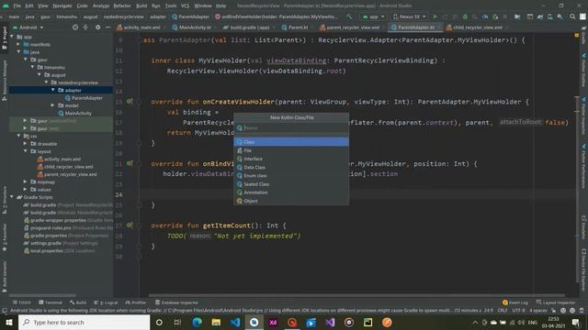This screenshot has height=330, width=588.
Task: Toggle the Structure side panel
Action: point(5,200)
